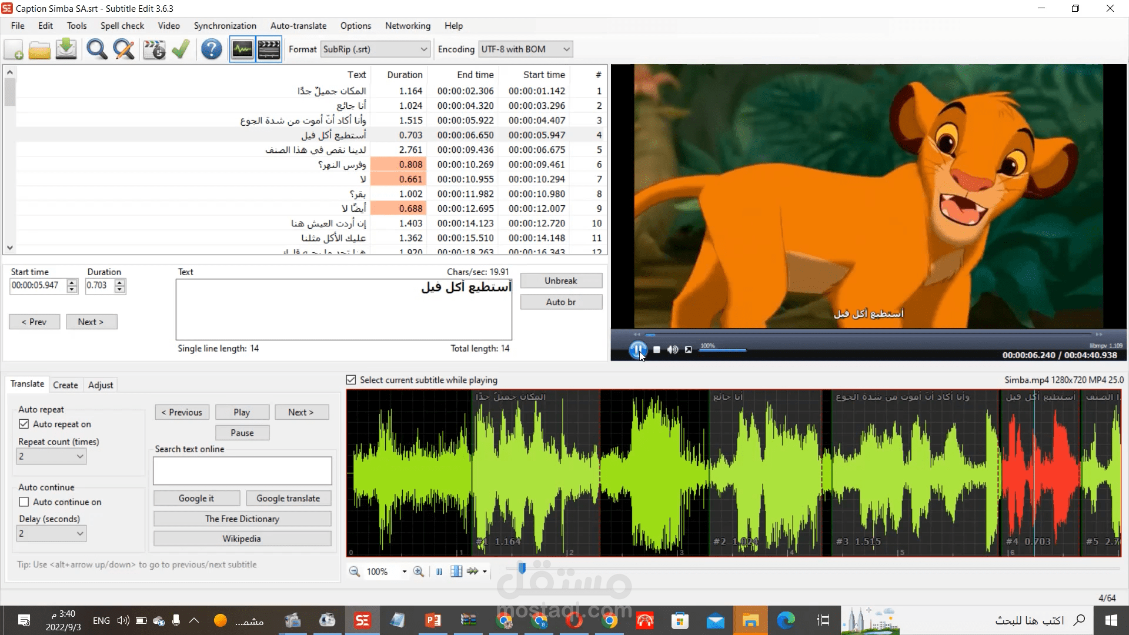Click the waveform position slider handle
This screenshot has height=635, width=1129.
pos(522,568)
